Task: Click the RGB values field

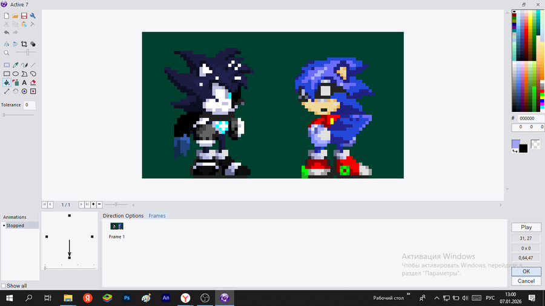Action: [528, 128]
